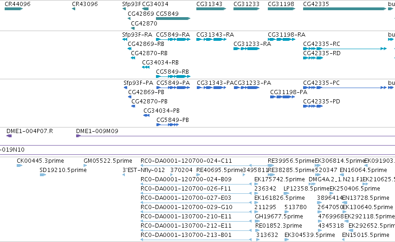Select the RE01852.3prime EST
This screenshot has width=395, height=242.
click(258, 231)
